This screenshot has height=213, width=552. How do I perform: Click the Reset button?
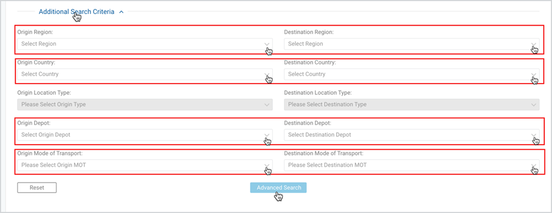[37, 187]
